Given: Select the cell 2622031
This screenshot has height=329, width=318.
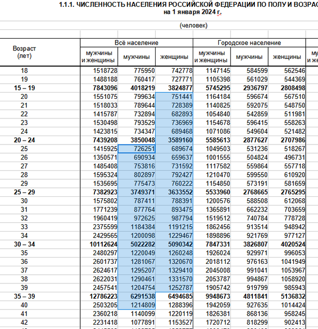Looking at the screenshot, I should [x=99, y=279].
